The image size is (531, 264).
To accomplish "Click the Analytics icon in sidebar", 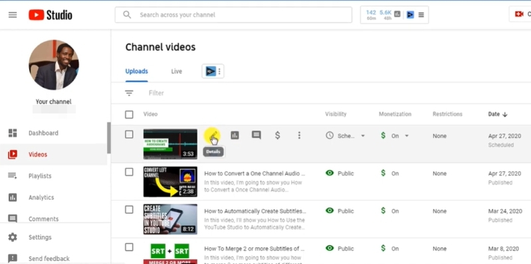I will click(x=13, y=198).
